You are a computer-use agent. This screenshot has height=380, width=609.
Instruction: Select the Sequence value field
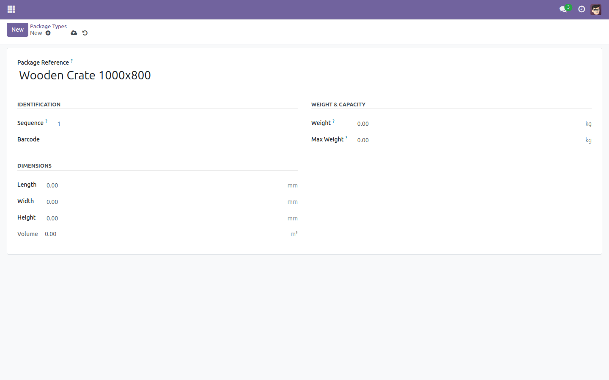click(x=176, y=124)
